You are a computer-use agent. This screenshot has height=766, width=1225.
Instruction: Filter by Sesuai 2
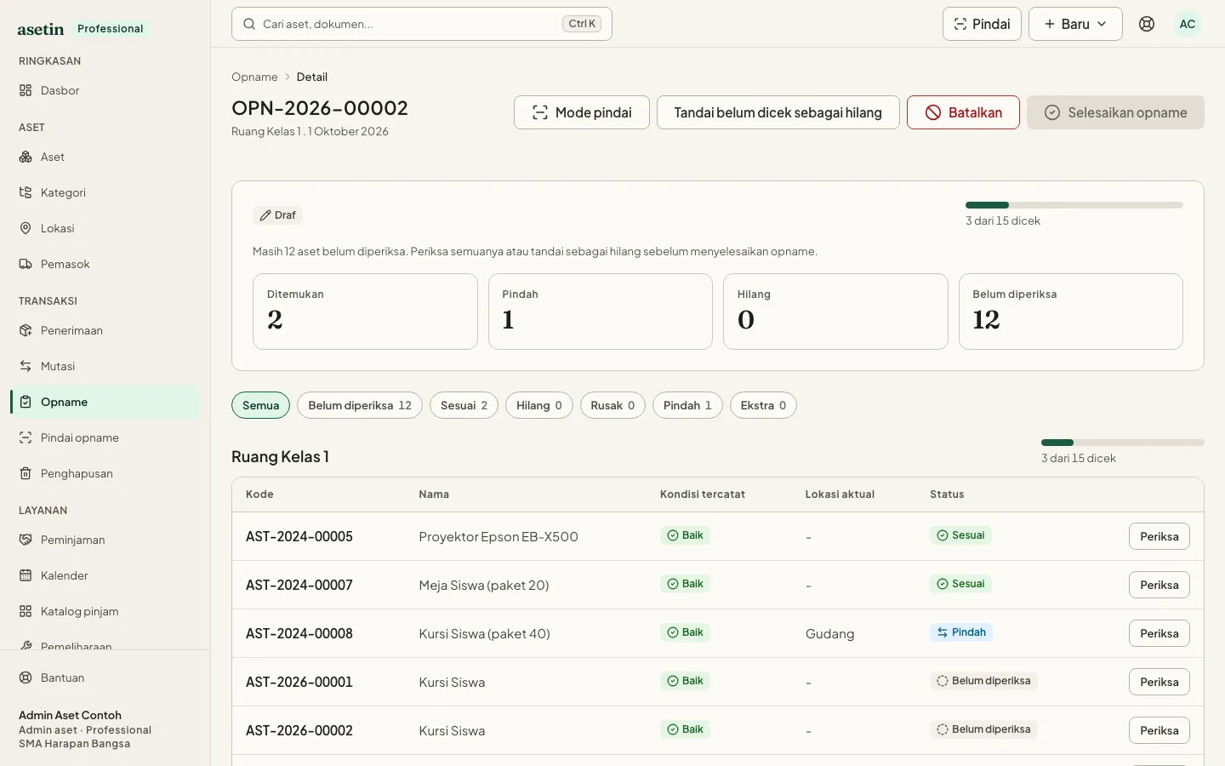click(464, 405)
